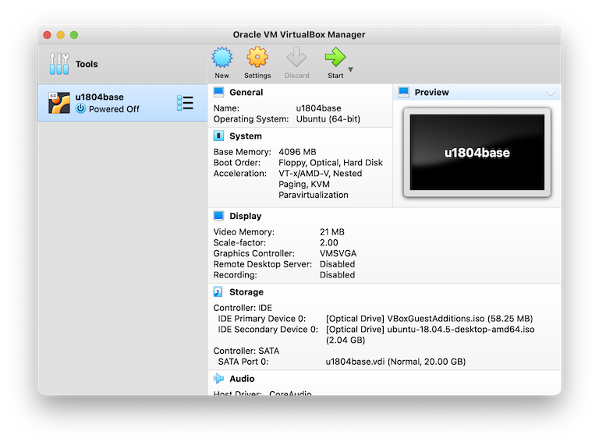Click the General section icon
The width and height of the screenshot is (599, 445).
(218, 92)
